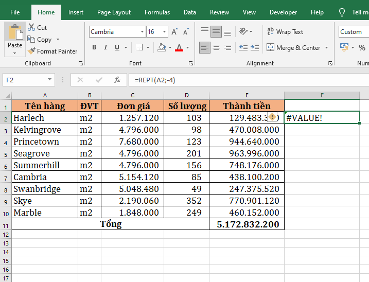Open the Custom number format dropdown
This screenshot has width=369, height=282.
point(353,32)
